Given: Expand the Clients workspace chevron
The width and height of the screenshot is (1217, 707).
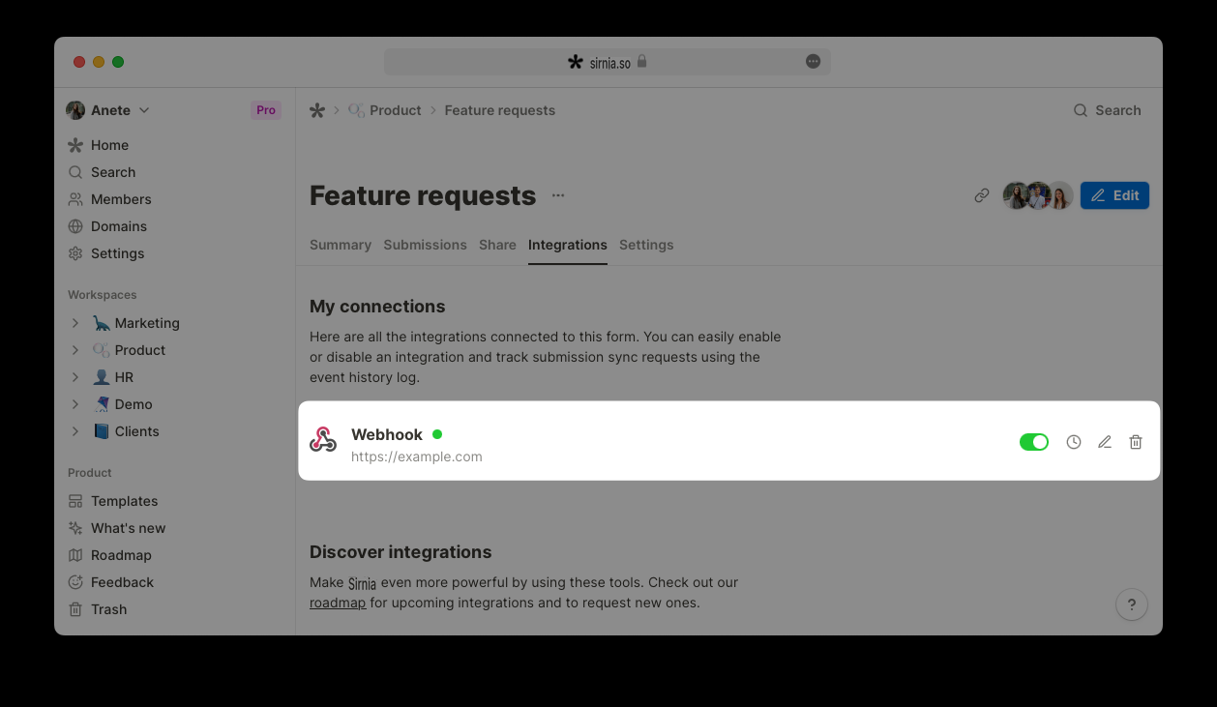Looking at the screenshot, I should (x=75, y=431).
